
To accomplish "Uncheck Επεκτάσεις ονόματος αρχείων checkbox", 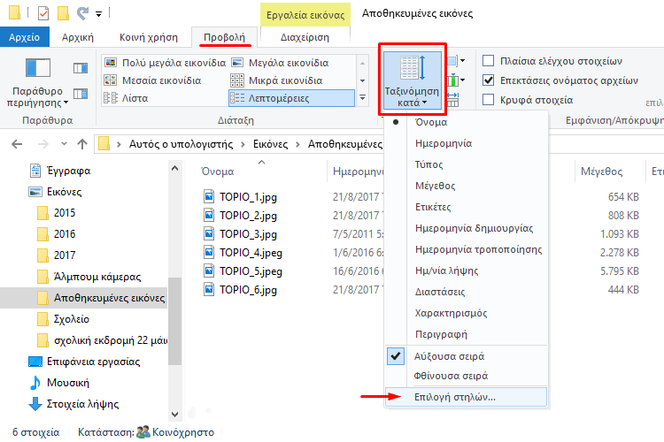I will [x=488, y=80].
